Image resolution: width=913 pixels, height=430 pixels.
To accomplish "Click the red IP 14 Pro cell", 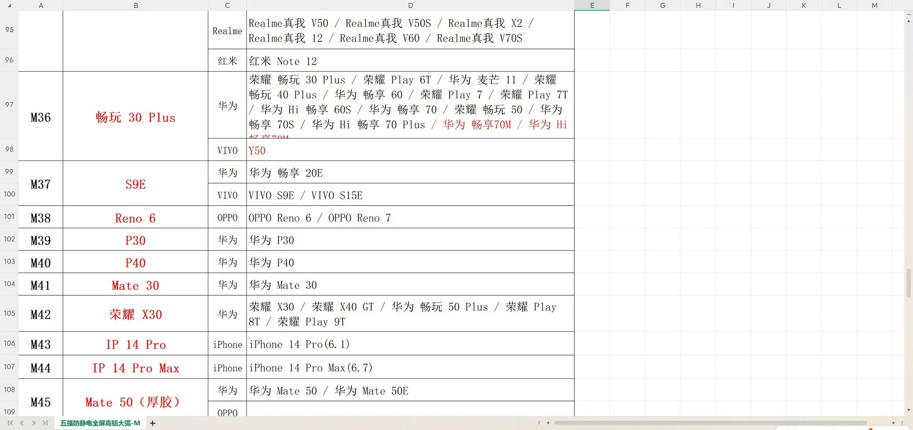I will pos(136,344).
